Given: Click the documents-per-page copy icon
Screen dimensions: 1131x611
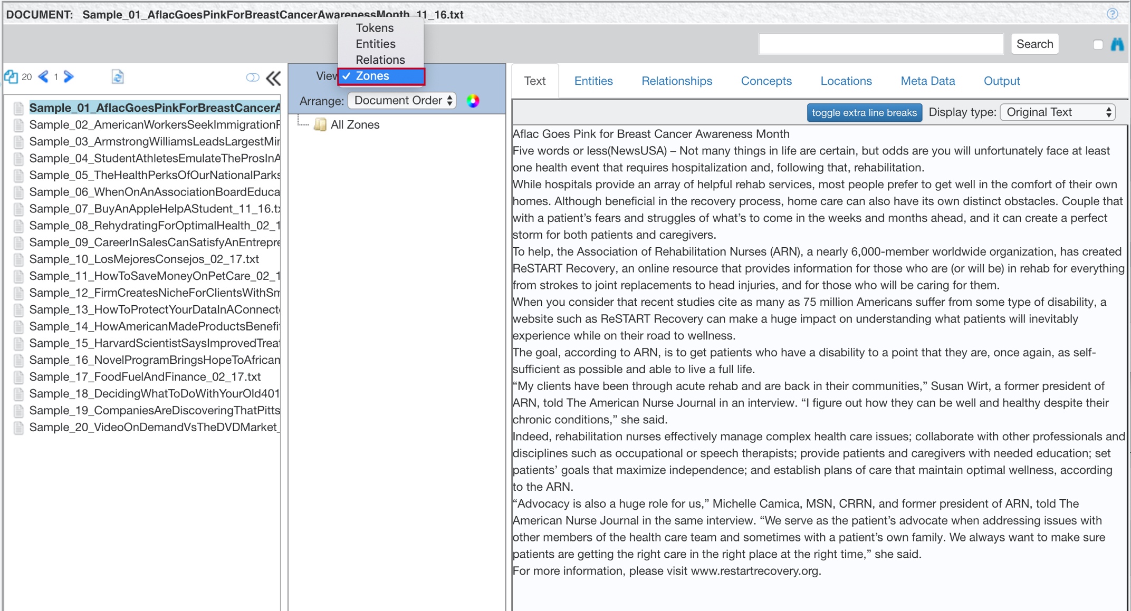Looking at the screenshot, I should coord(11,77).
